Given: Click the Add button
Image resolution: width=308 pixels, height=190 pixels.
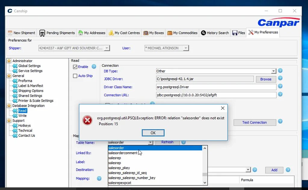Looking at the screenshot, I should click(274, 170).
